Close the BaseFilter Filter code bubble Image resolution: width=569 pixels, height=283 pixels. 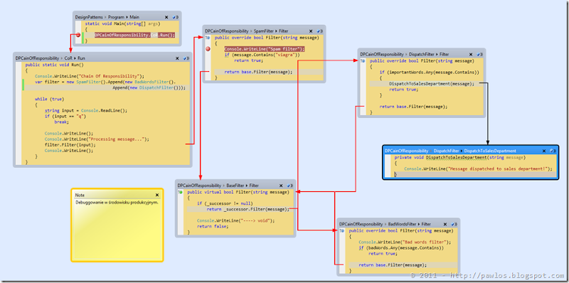(x=282, y=186)
